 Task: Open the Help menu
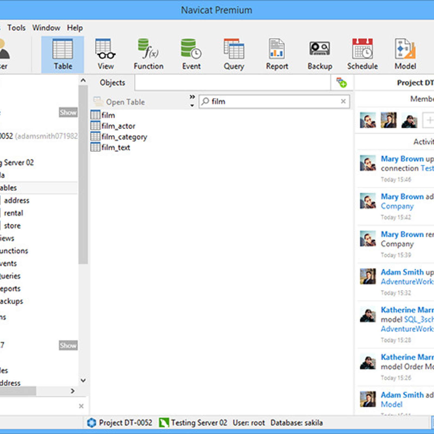click(75, 28)
